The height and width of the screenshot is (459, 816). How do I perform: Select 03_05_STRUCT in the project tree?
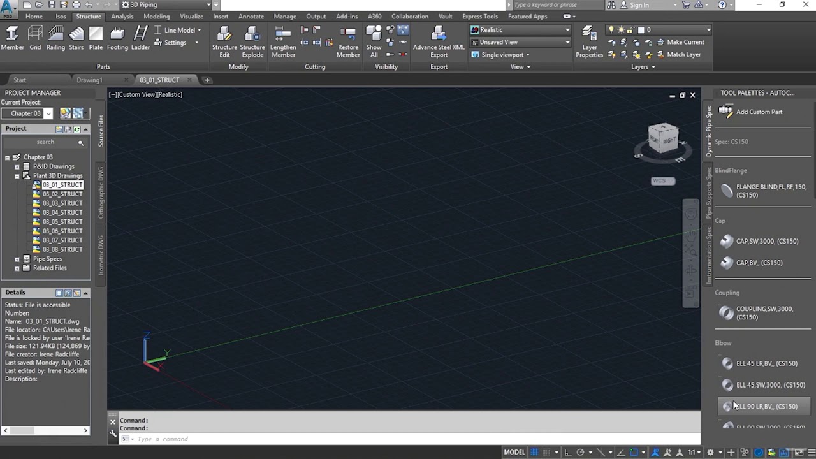click(x=62, y=222)
